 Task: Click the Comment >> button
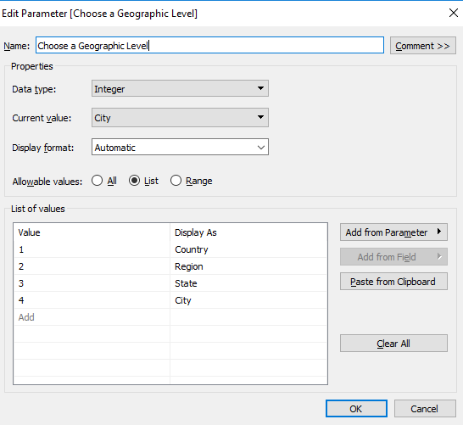point(423,46)
